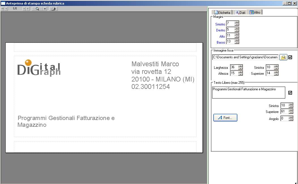Click the Altezza image height field
The image size is (298, 184).
pyautogui.click(x=234, y=73)
